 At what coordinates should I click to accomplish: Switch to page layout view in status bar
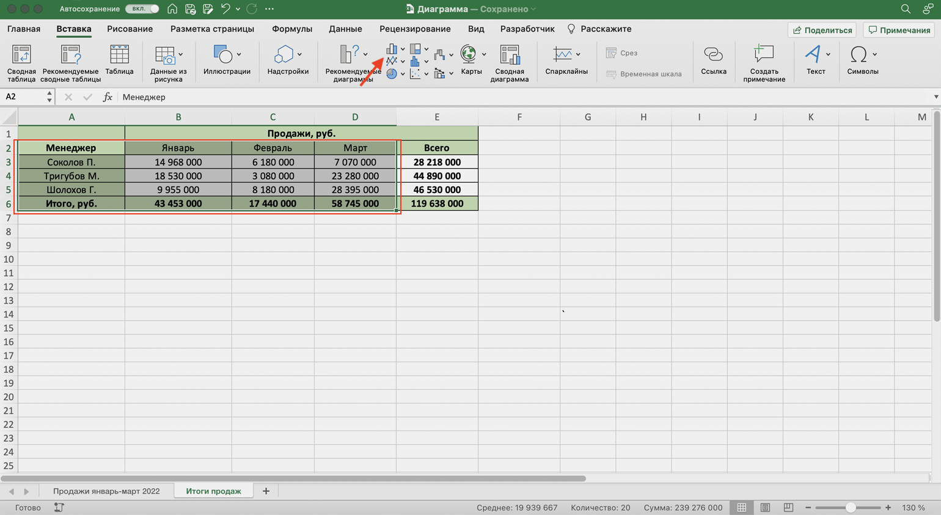[x=765, y=508]
